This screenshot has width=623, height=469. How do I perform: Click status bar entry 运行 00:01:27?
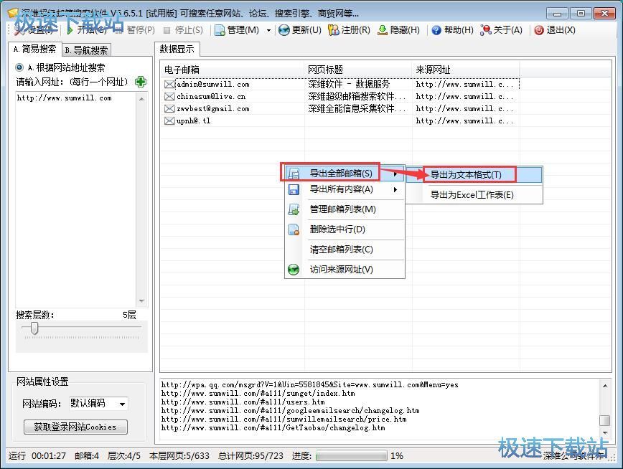[37, 456]
